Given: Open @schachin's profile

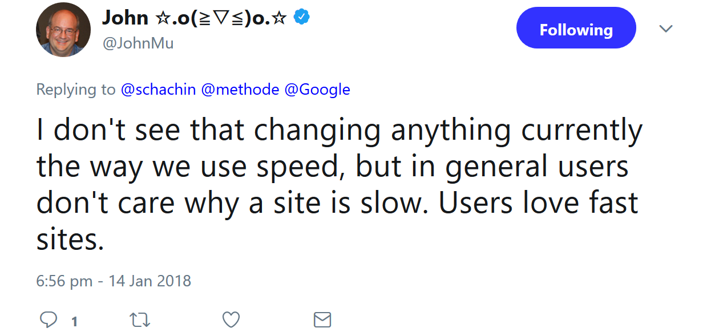Looking at the screenshot, I should [x=158, y=89].
